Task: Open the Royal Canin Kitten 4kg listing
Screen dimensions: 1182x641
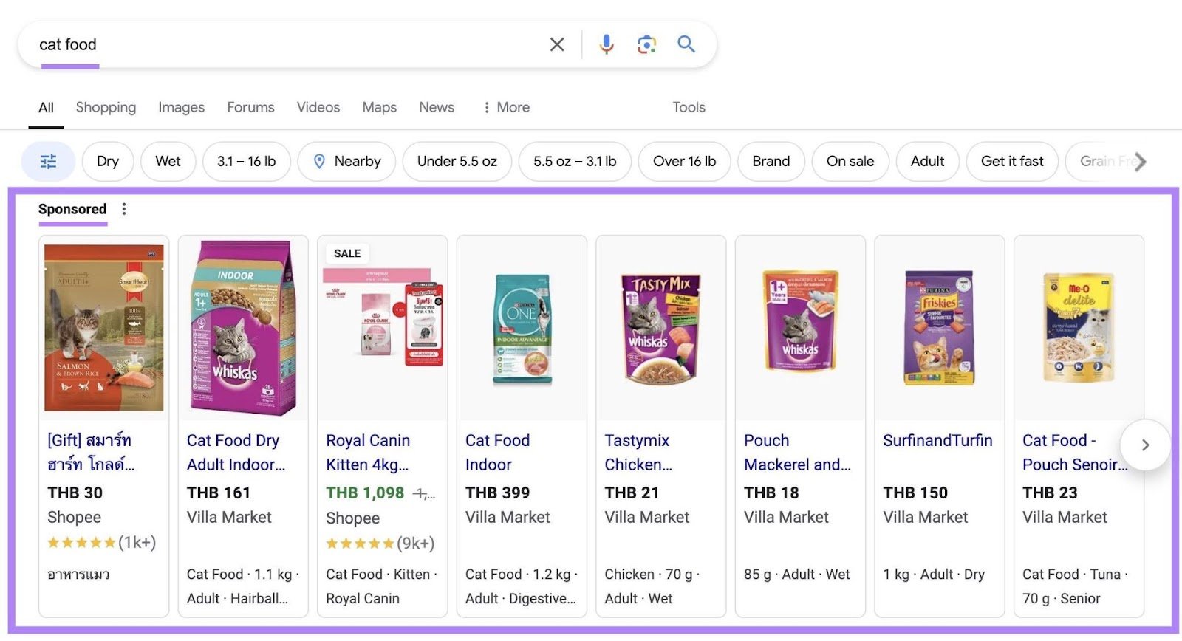Action: 368,452
